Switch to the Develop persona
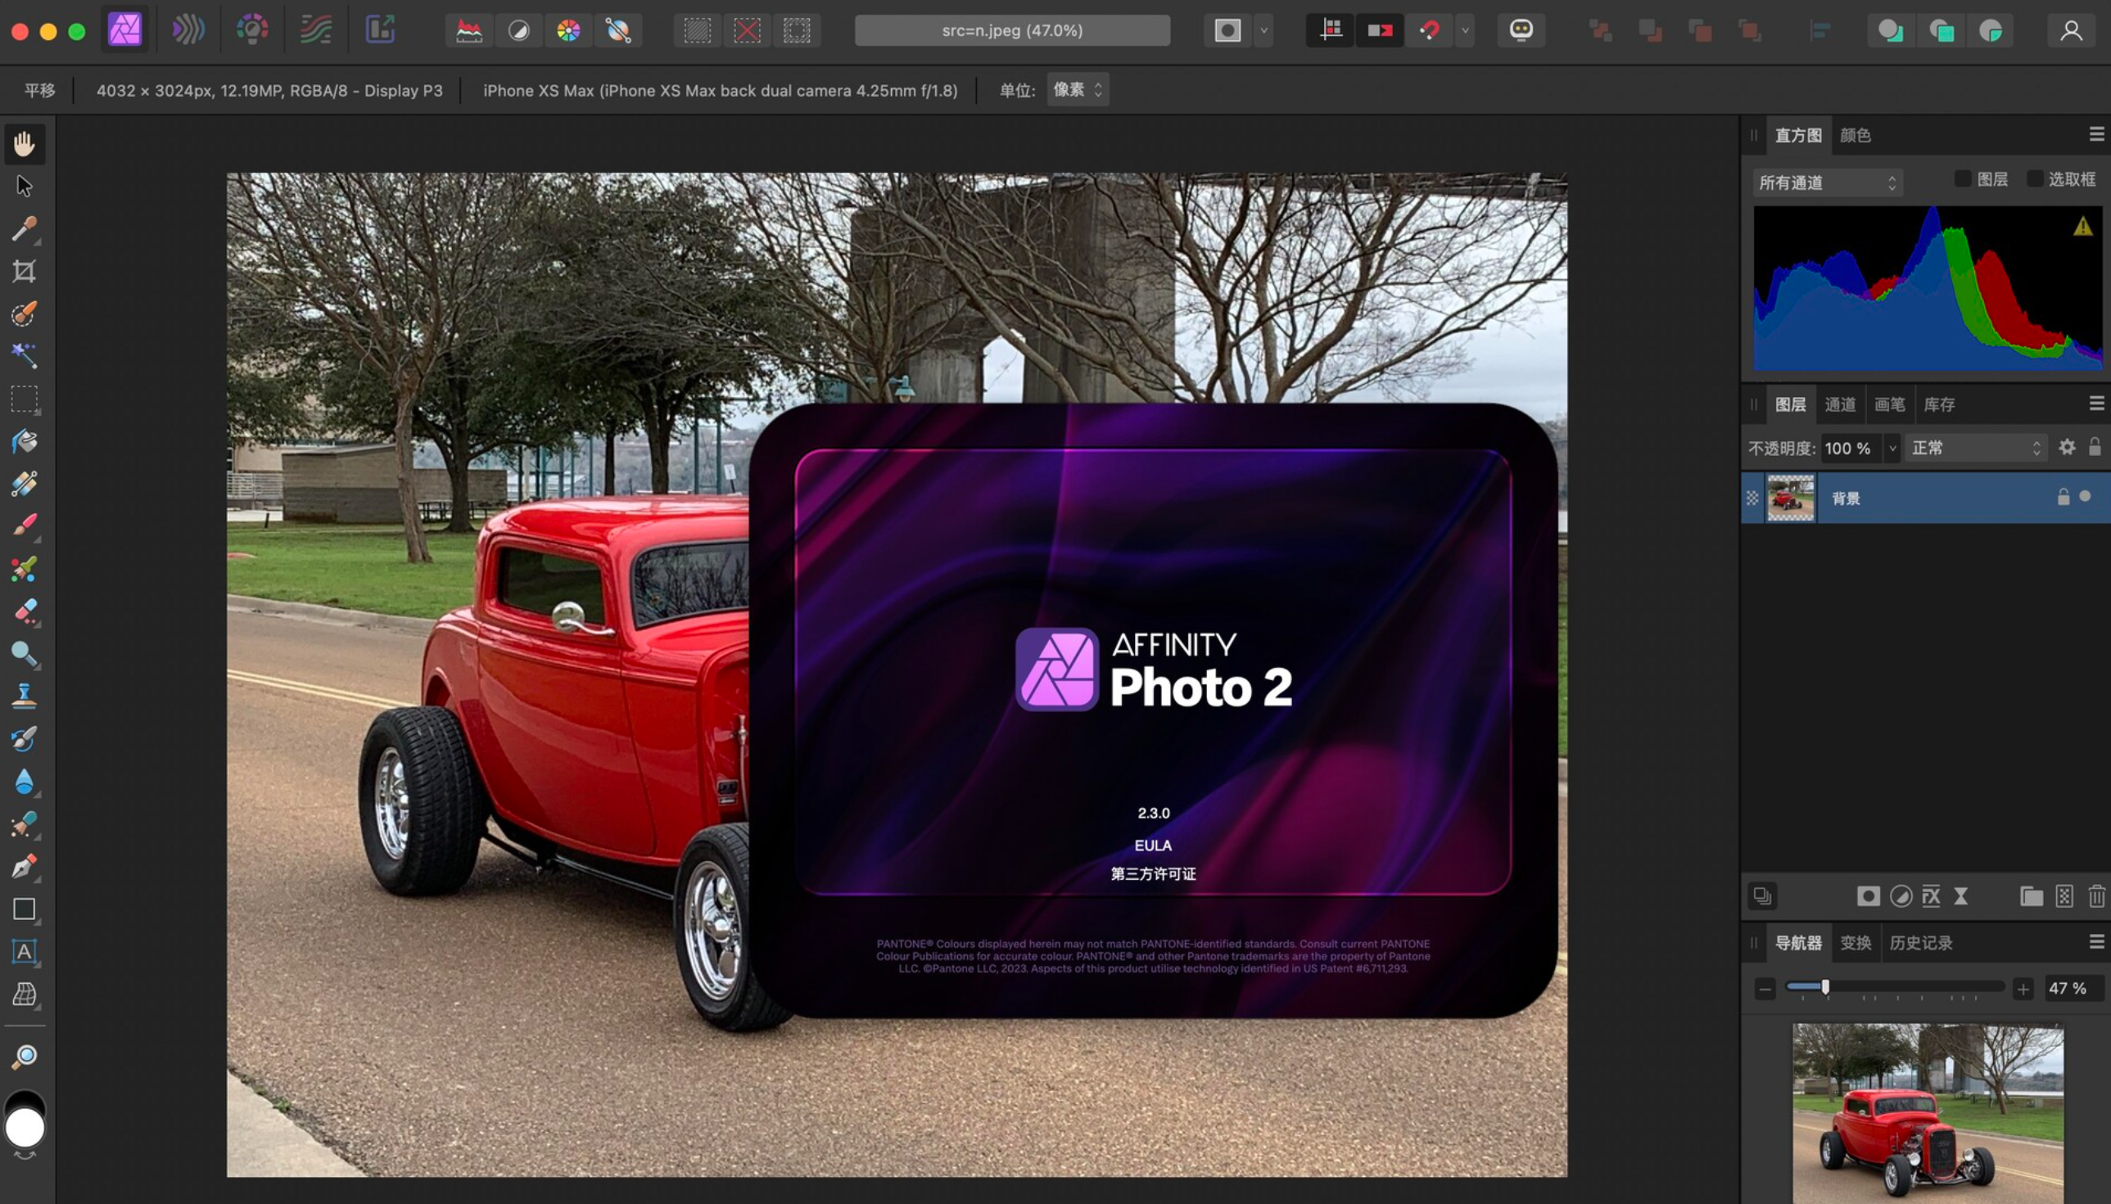The height and width of the screenshot is (1204, 2111). coord(251,30)
